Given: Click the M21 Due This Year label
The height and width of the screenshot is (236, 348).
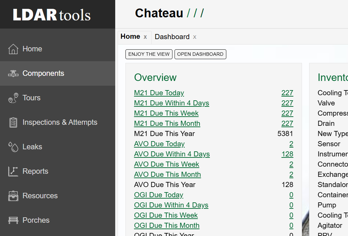Looking at the screenshot, I should (165, 134).
